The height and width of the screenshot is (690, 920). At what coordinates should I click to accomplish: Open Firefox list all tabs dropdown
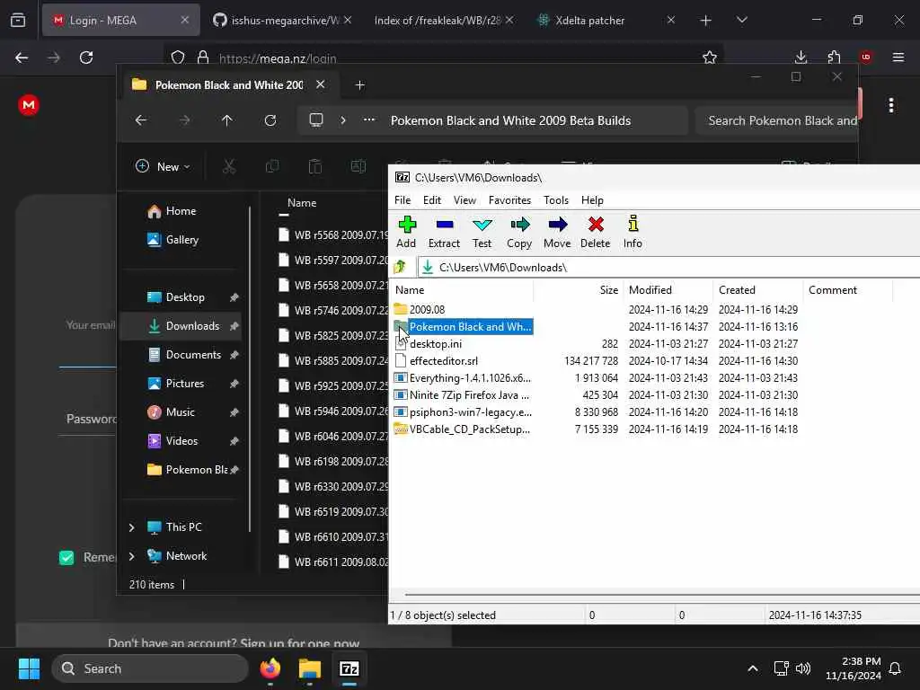pyautogui.click(x=741, y=21)
